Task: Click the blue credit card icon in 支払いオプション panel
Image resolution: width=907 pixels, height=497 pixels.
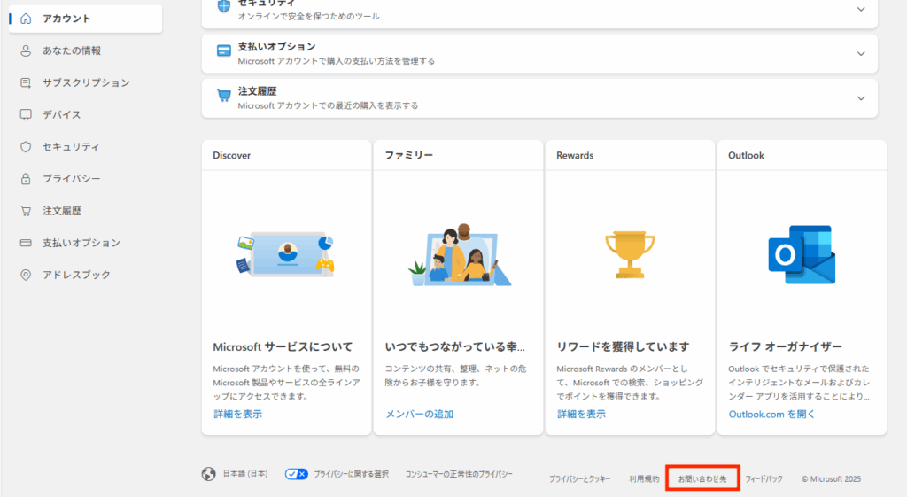Action: 224,50
